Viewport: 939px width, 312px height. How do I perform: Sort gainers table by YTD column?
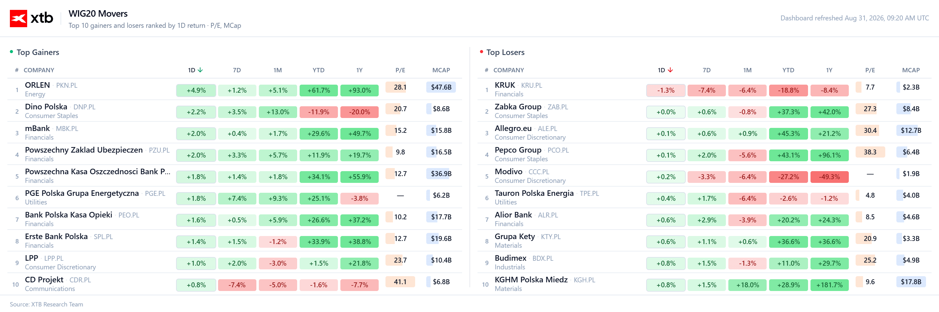[318, 70]
